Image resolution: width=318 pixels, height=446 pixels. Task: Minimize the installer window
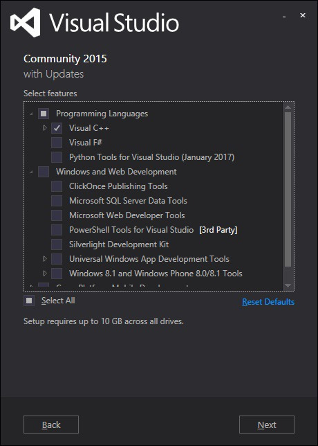[x=283, y=17]
